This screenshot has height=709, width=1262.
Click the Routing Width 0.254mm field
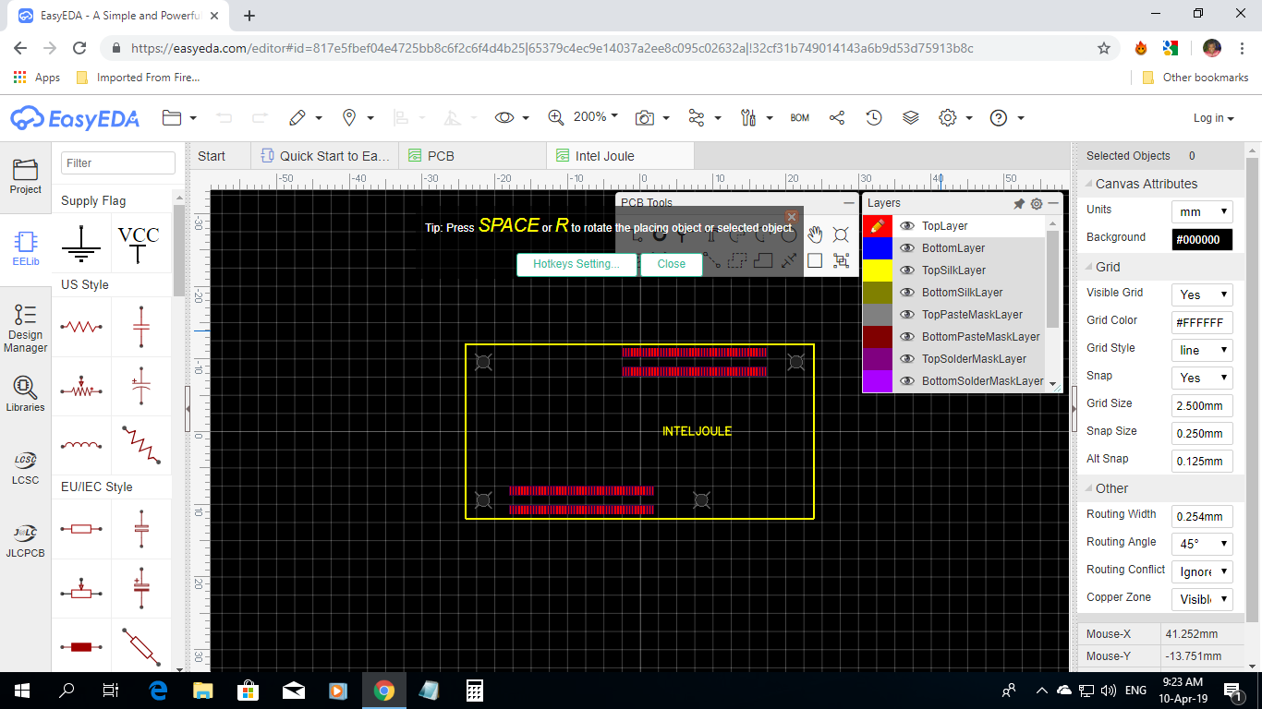pos(1202,516)
